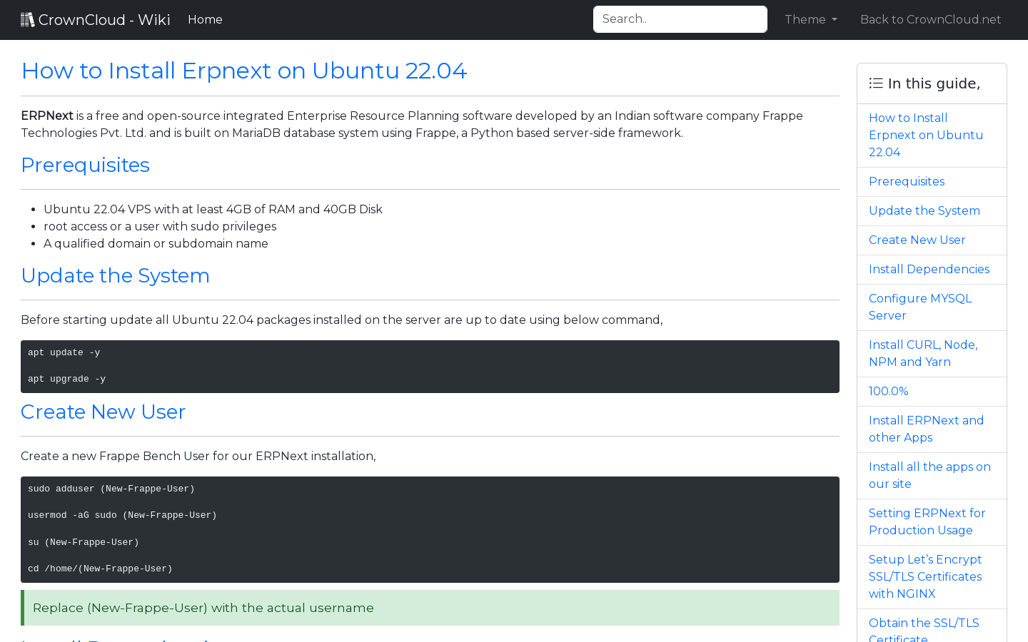The width and height of the screenshot is (1028, 642).
Task: Click the '100.0%' sidebar item
Action: (888, 391)
